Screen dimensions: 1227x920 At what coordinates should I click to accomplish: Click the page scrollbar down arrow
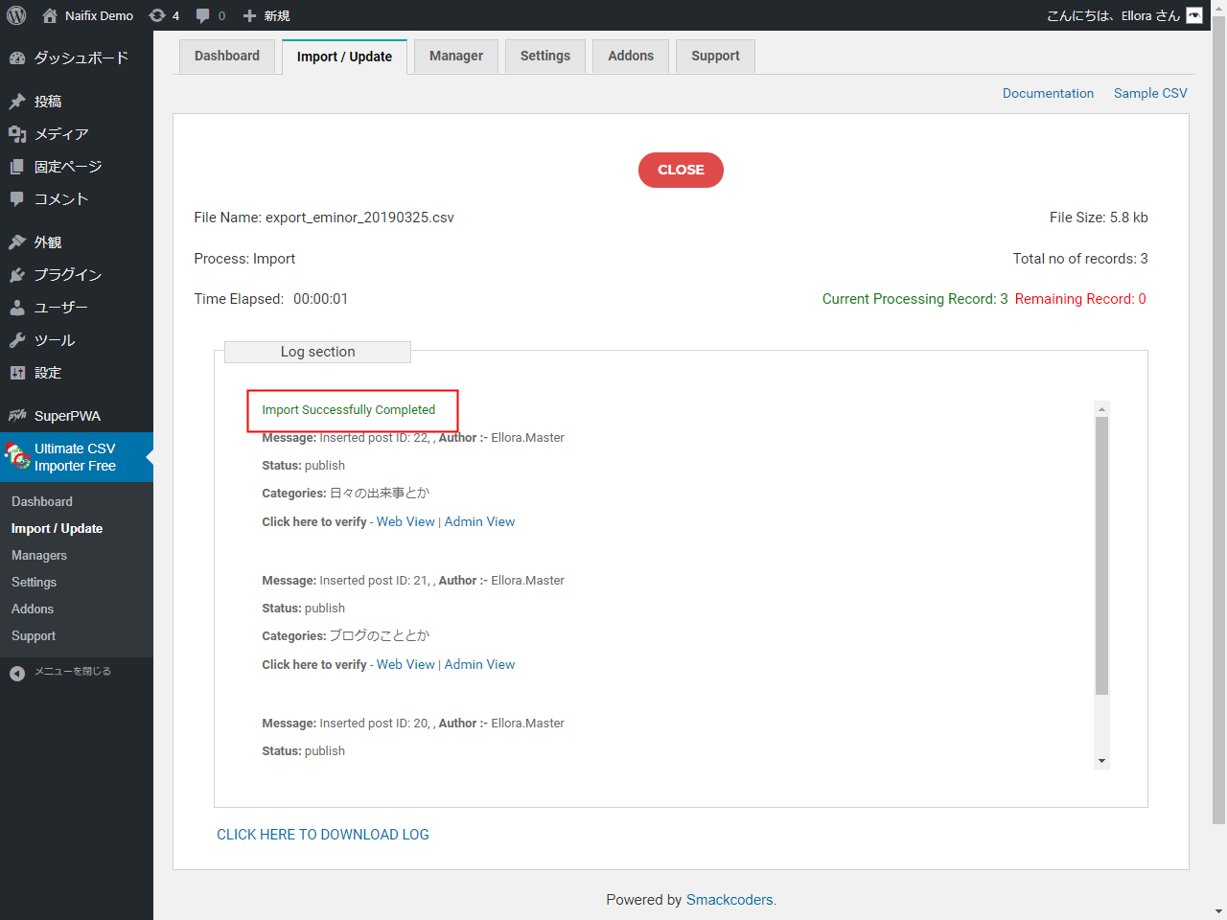click(1218, 911)
